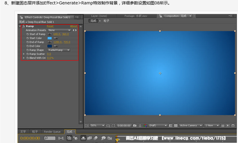Click About link for the Ramp effect
This screenshot has height=143, width=238.
(74, 26)
